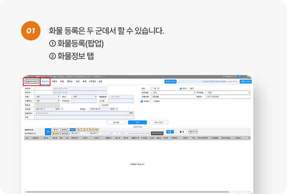This screenshot has width=287, height=194.
Task: Click the blue button left of notice bar
Action: point(171,81)
